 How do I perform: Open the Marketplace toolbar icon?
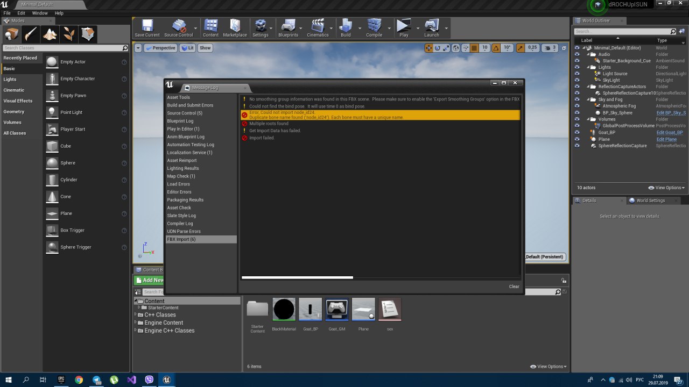[x=235, y=27]
